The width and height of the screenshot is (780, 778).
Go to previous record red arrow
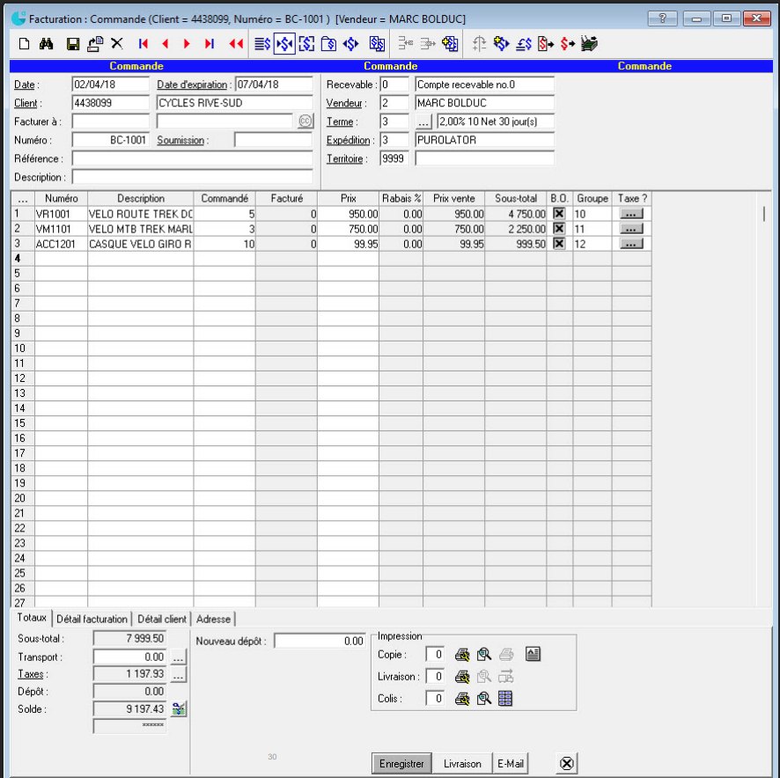coord(166,44)
